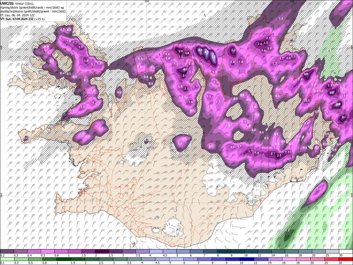Image resolution: width=353 pixels, height=265 pixels.
Task: Click the 3.6 snowfall value in the east
Action: (306, 74)
